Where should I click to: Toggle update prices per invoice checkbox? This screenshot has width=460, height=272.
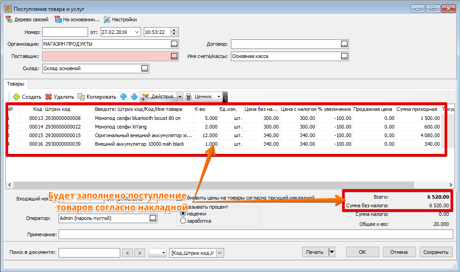point(179,198)
